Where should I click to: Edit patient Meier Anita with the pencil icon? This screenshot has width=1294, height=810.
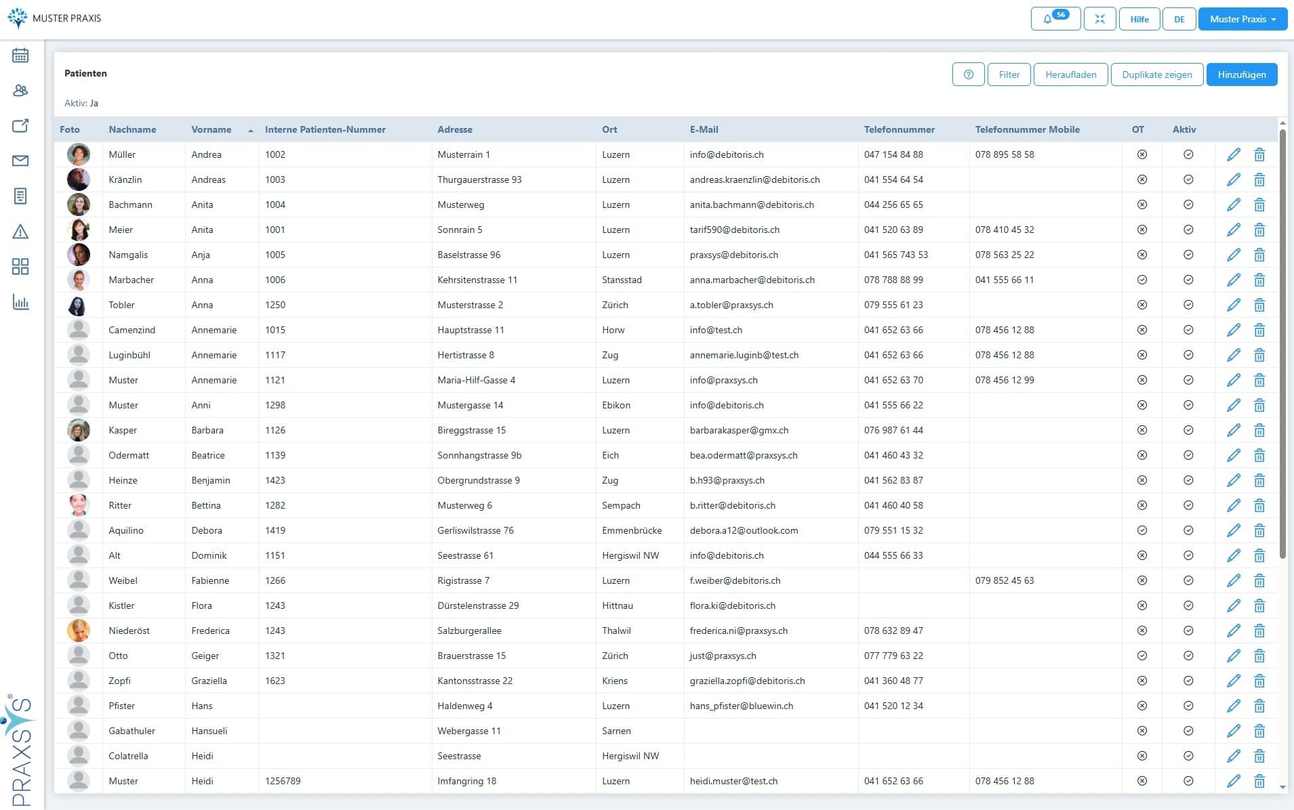(x=1234, y=230)
